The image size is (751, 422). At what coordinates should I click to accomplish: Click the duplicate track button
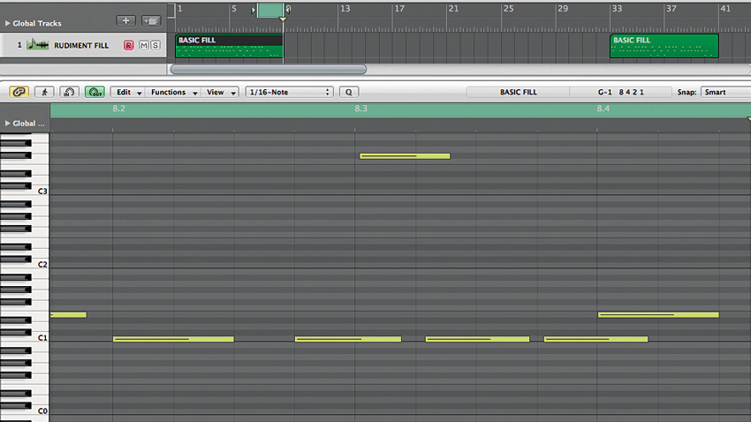[x=151, y=20]
